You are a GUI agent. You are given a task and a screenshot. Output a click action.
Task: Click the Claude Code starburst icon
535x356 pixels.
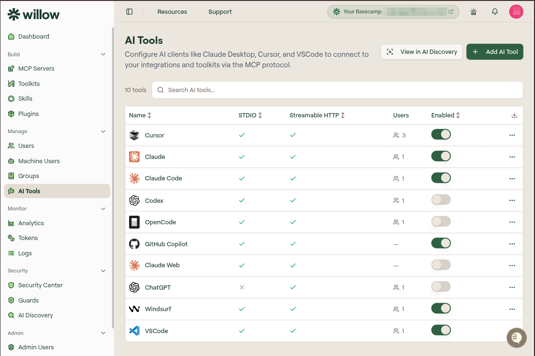click(134, 178)
